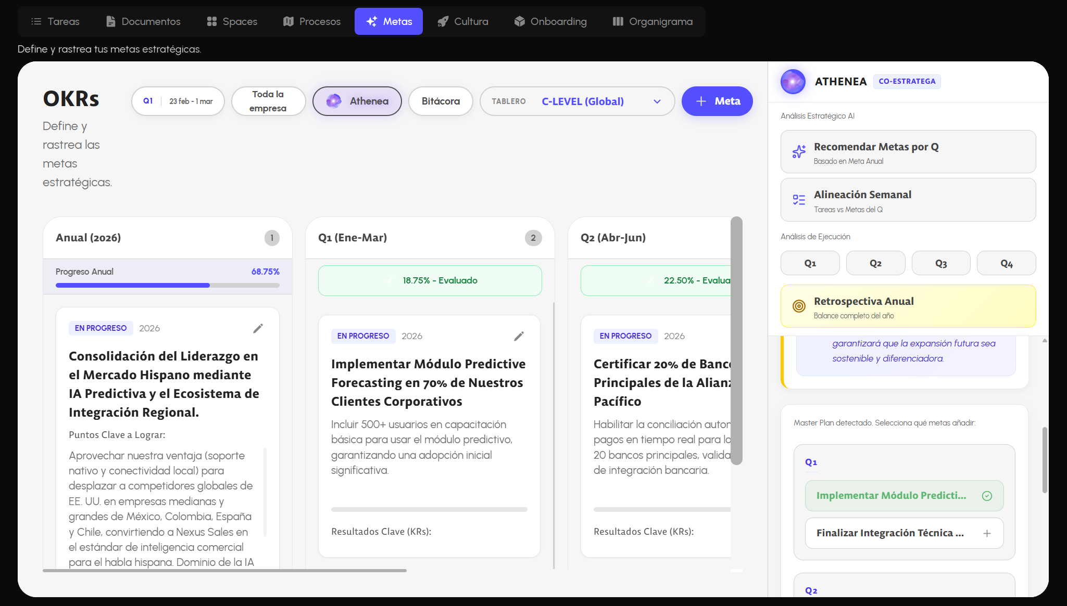Click the Progreso Anual progress bar
Screen dimensions: 1067x606
point(167,285)
